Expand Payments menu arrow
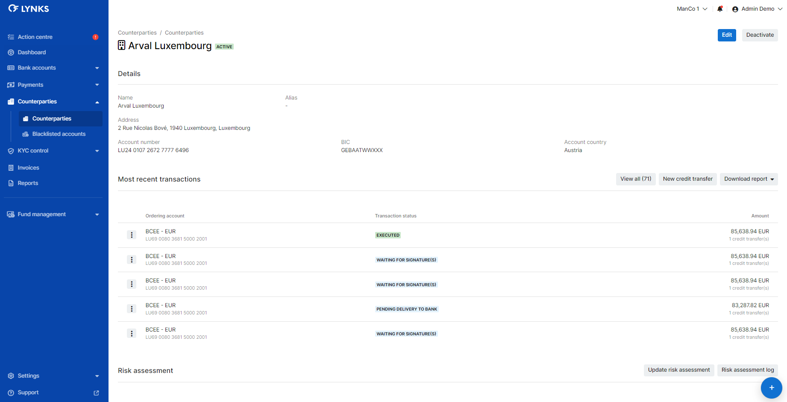This screenshot has width=787, height=402. coord(97,85)
